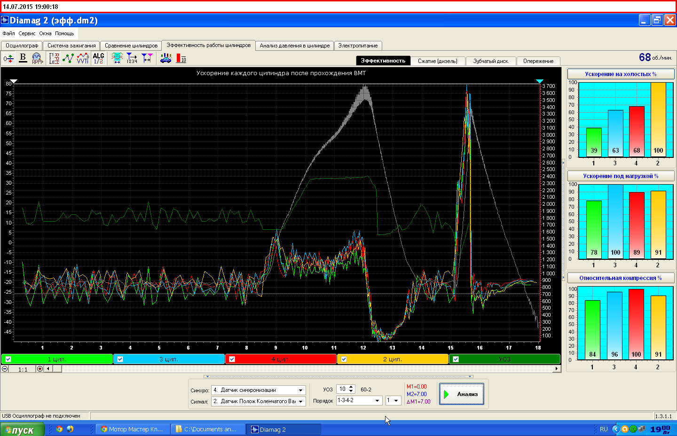Open the Сервис menu

(27, 33)
